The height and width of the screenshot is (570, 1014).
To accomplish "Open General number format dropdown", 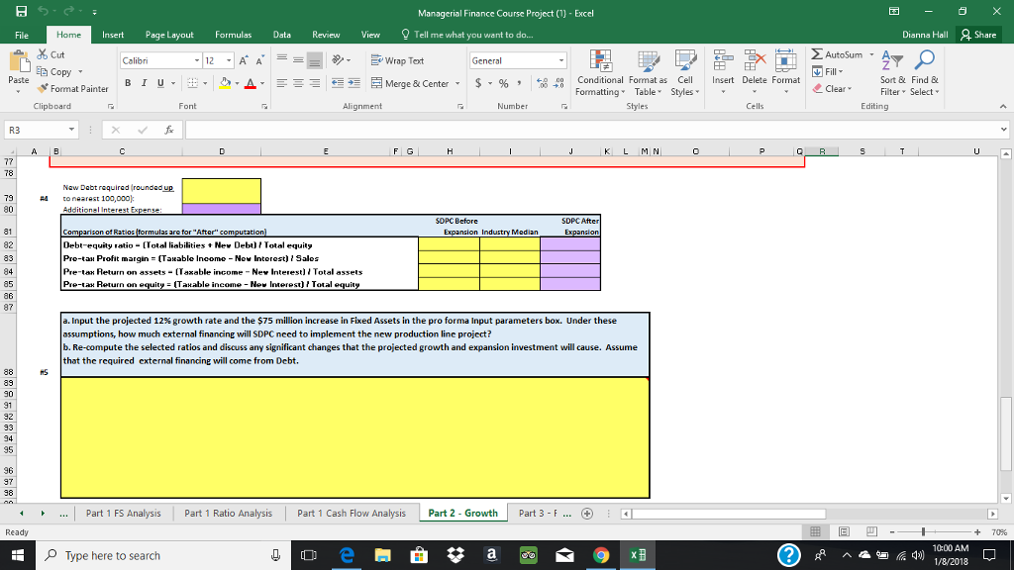I will pyautogui.click(x=560, y=60).
